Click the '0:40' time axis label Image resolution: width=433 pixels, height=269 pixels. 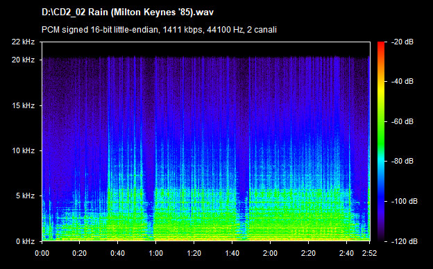coord(118,253)
